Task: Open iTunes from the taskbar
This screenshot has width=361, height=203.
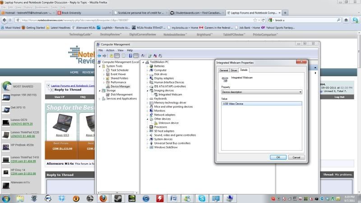Action: [146, 198]
